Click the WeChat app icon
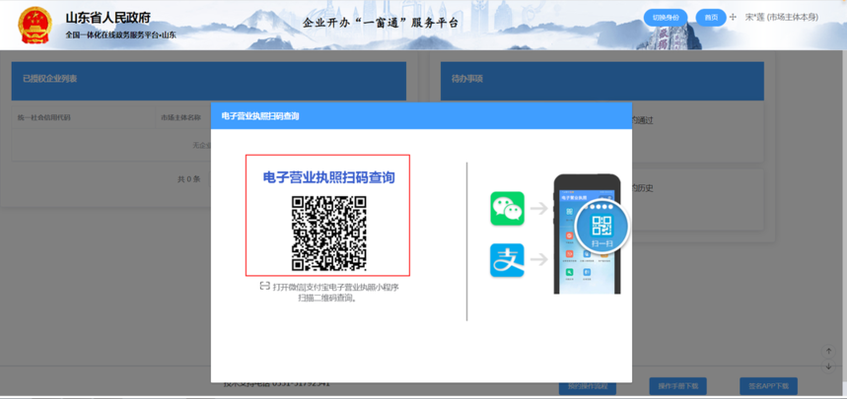The height and width of the screenshot is (399, 847). pos(507,209)
